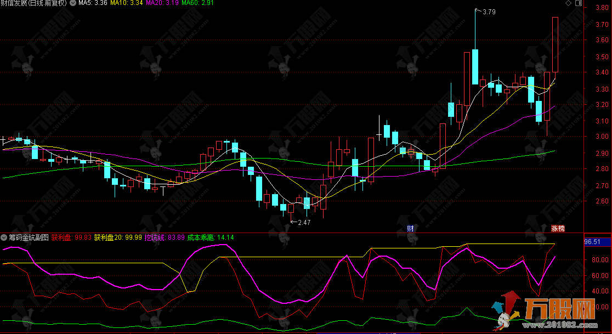
Task: Click the red 获利盘: 99.83 label
Action: click(x=71, y=237)
